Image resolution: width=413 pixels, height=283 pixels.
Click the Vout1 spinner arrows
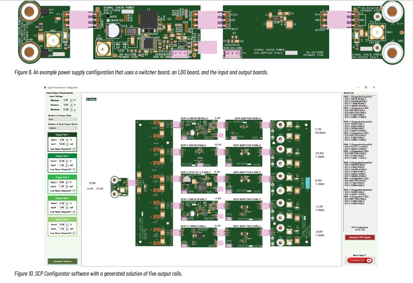[x=67, y=140]
